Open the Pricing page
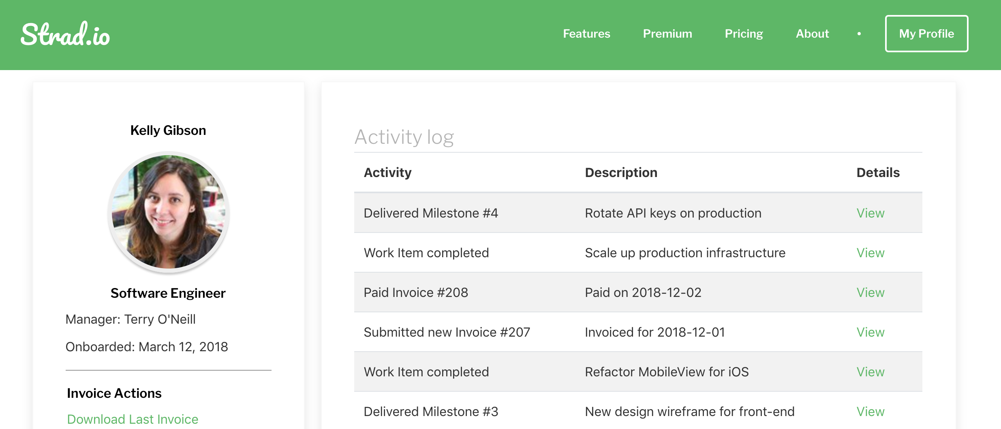1001x429 pixels. 743,34
